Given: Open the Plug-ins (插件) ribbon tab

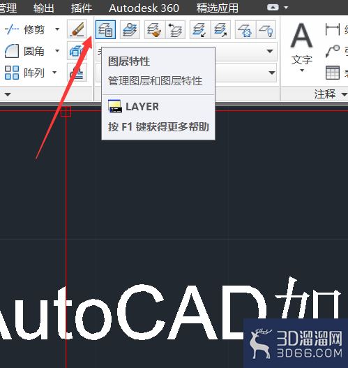Looking at the screenshot, I should [x=82, y=8].
